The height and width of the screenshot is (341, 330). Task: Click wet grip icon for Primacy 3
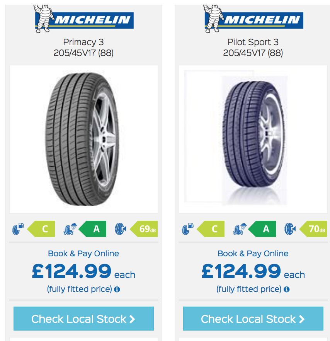pyautogui.click(x=70, y=229)
